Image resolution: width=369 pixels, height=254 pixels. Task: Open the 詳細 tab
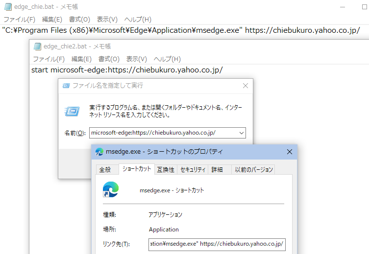pyautogui.click(x=220, y=170)
